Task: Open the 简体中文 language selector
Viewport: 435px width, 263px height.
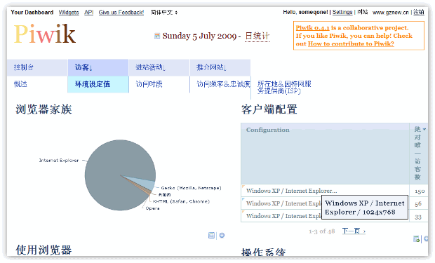Action: pos(164,13)
